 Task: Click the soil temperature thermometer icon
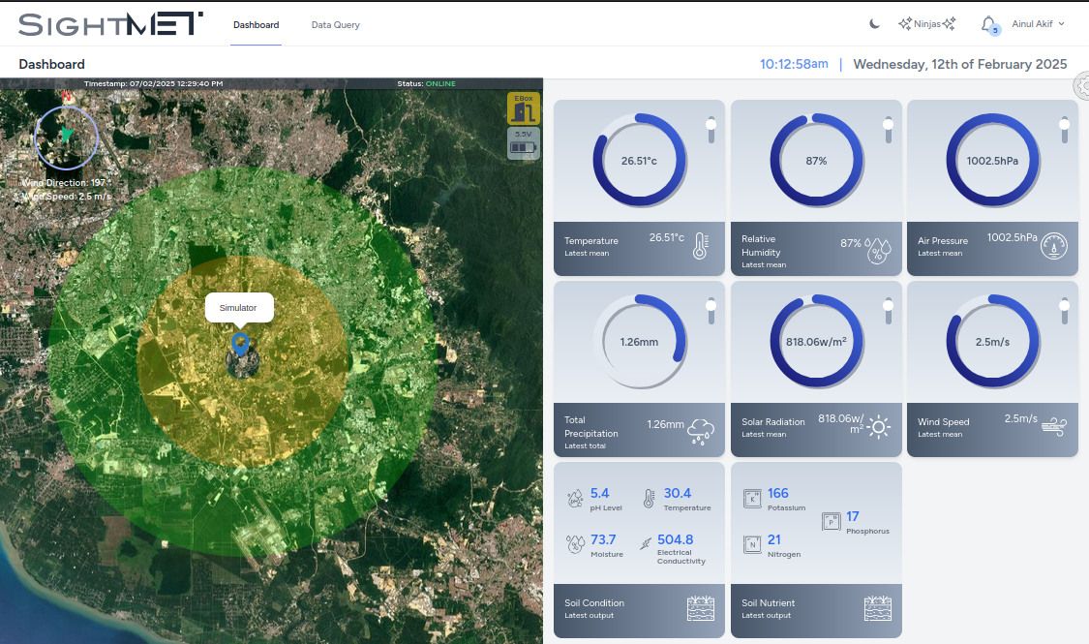[x=649, y=498]
